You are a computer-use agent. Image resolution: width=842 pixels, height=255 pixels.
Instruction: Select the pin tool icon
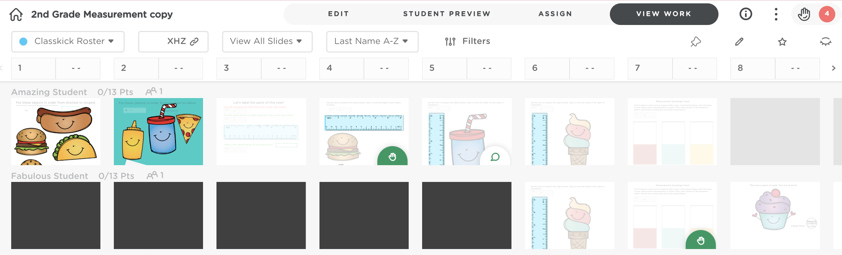pos(696,42)
